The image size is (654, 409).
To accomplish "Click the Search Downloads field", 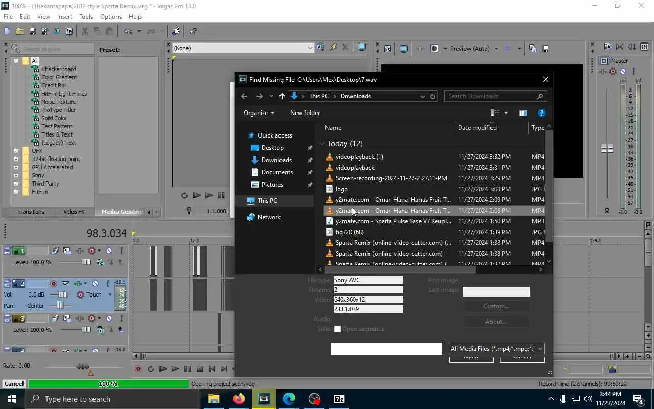I will (x=495, y=96).
